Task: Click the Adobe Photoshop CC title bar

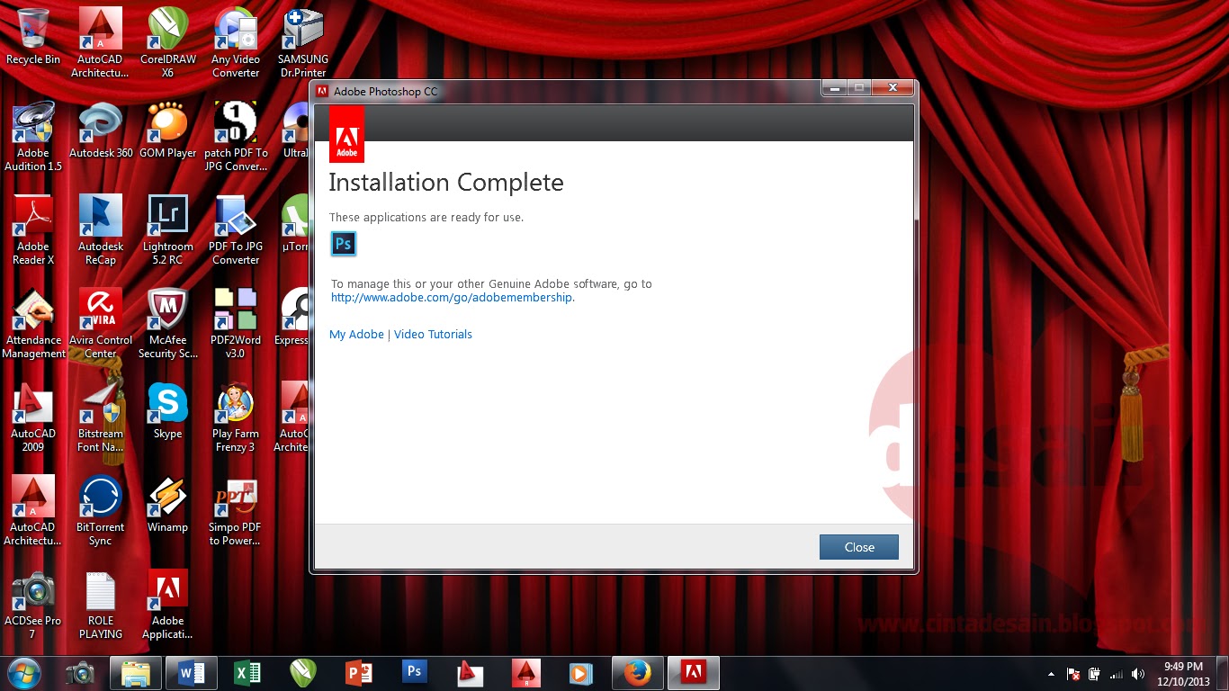Action: [567, 91]
